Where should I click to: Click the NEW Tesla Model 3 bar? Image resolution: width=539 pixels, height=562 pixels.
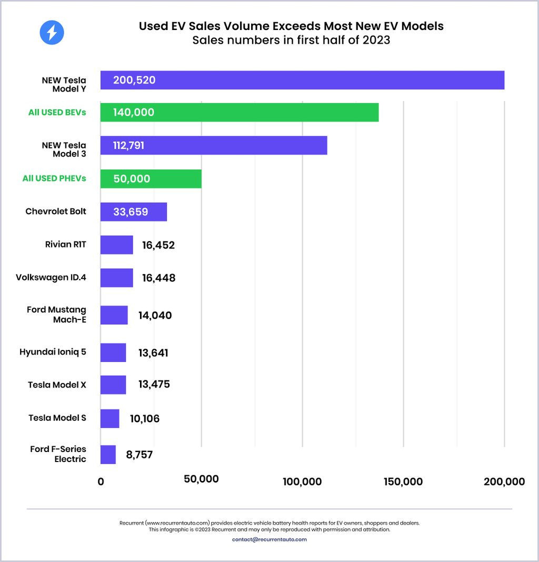click(x=214, y=145)
